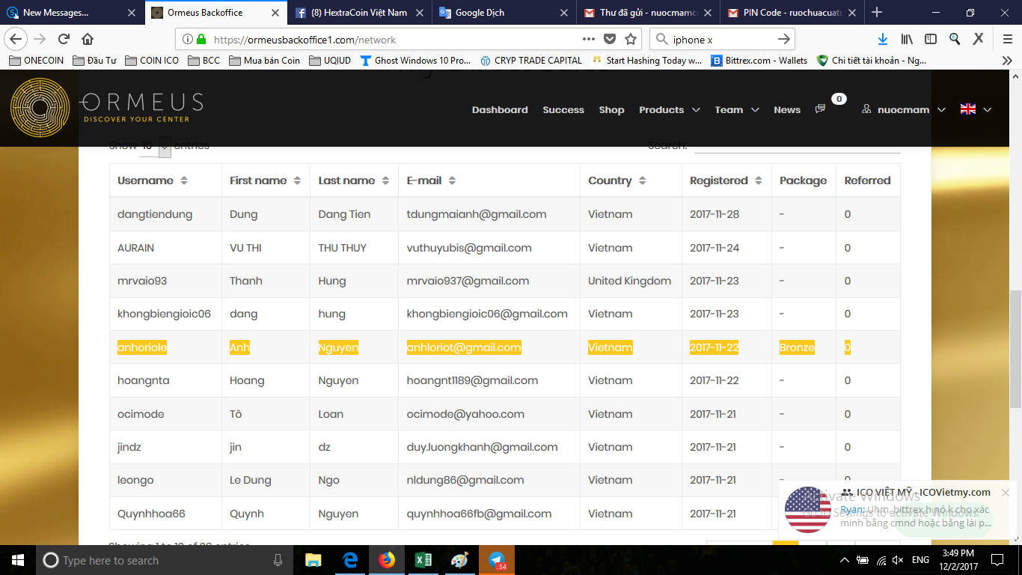Open the nuocmam account dropdown
This screenshot has width=1022, height=575.
(904, 109)
